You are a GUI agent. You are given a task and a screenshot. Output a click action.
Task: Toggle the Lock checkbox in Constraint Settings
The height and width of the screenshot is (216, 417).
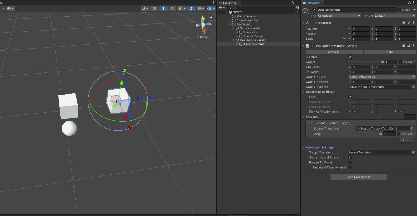[350, 97]
